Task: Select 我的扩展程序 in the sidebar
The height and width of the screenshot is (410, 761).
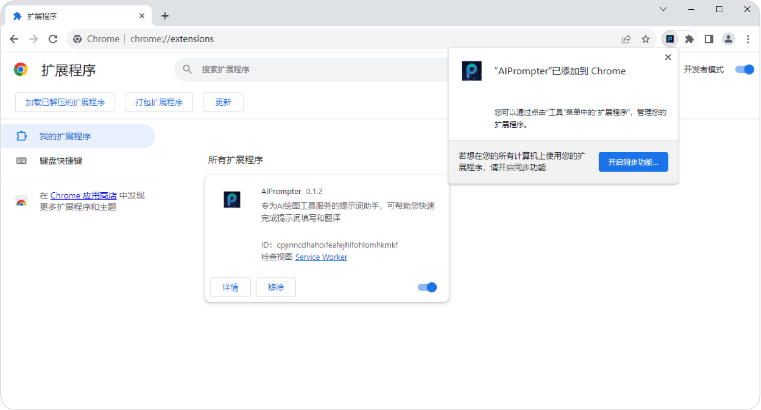Action: (78, 137)
